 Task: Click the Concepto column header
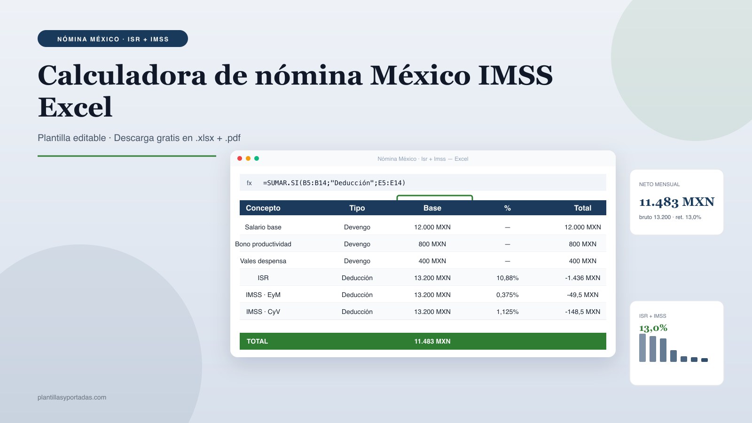[x=263, y=208]
